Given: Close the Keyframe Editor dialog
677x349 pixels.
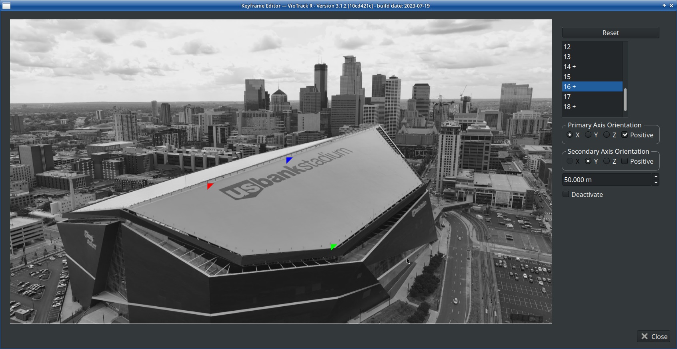Looking at the screenshot, I should (x=654, y=337).
